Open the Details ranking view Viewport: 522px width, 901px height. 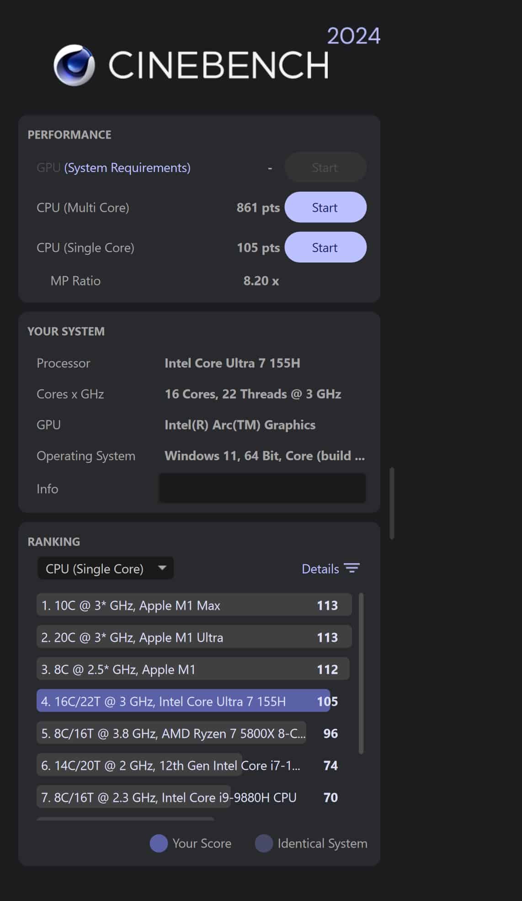click(x=320, y=569)
